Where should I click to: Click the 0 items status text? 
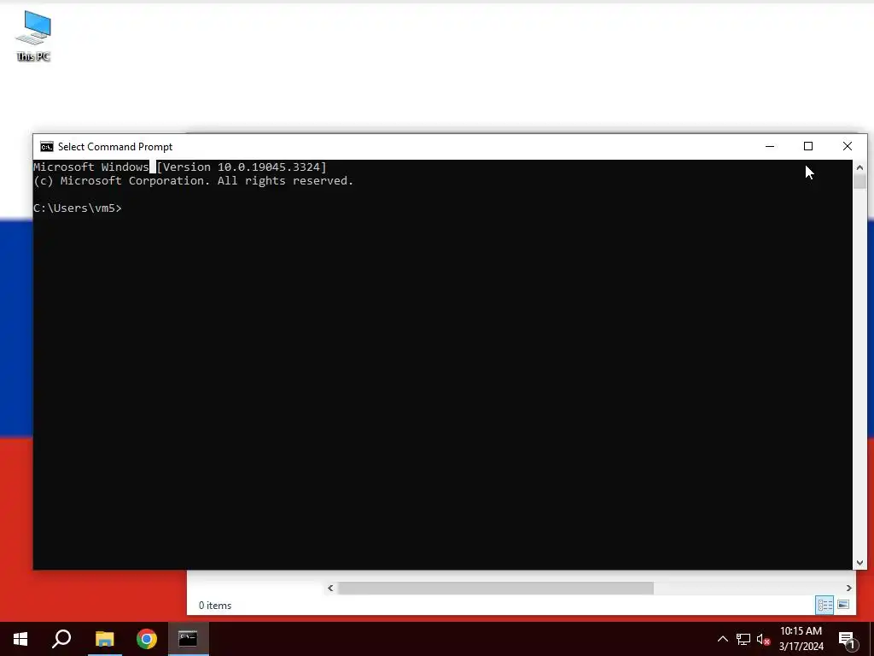(215, 606)
